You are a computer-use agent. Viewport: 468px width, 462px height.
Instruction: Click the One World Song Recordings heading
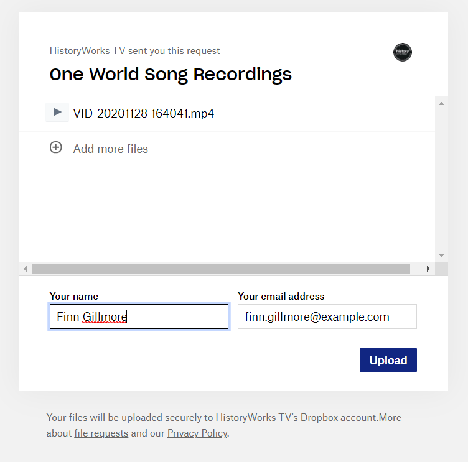[171, 74]
